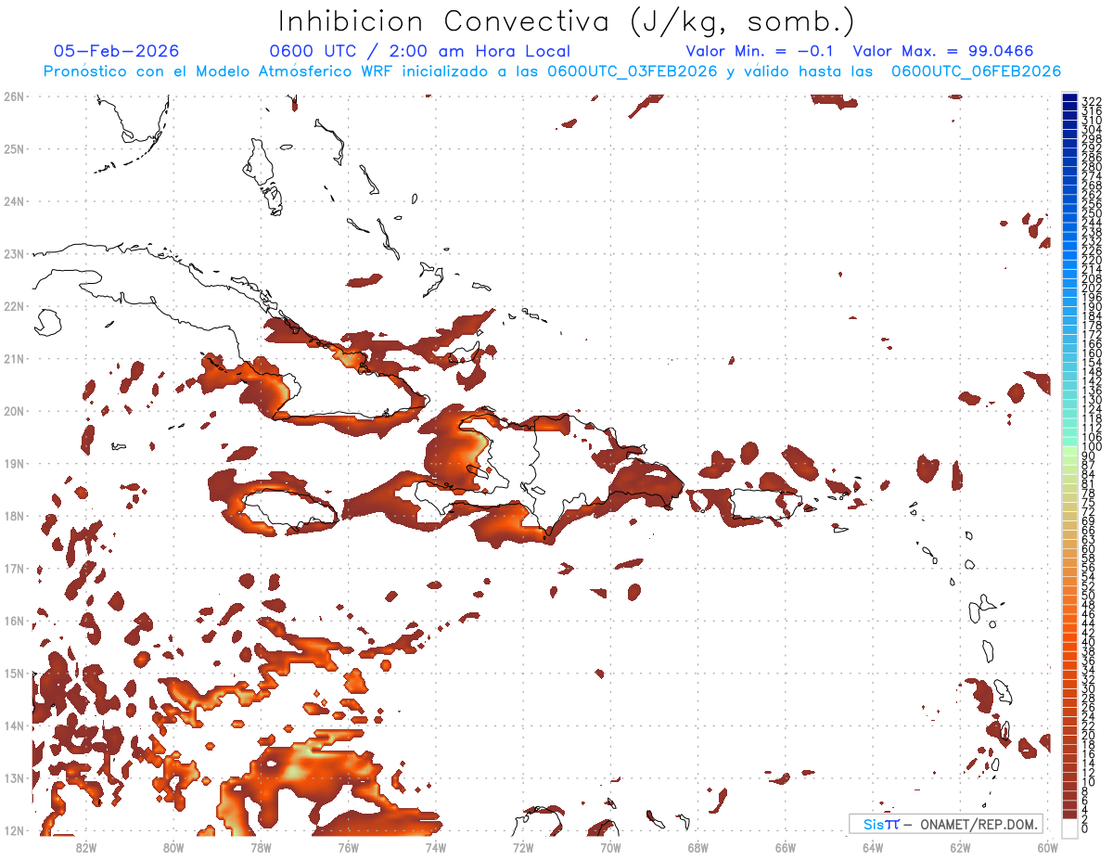Click the 76W longitude label
The width and height of the screenshot is (1113, 860).
point(348,846)
